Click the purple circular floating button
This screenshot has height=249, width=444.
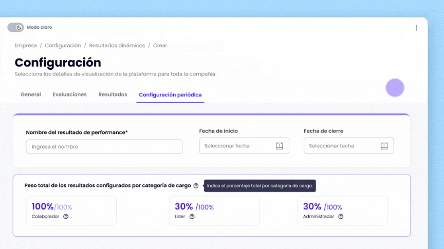point(395,88)
